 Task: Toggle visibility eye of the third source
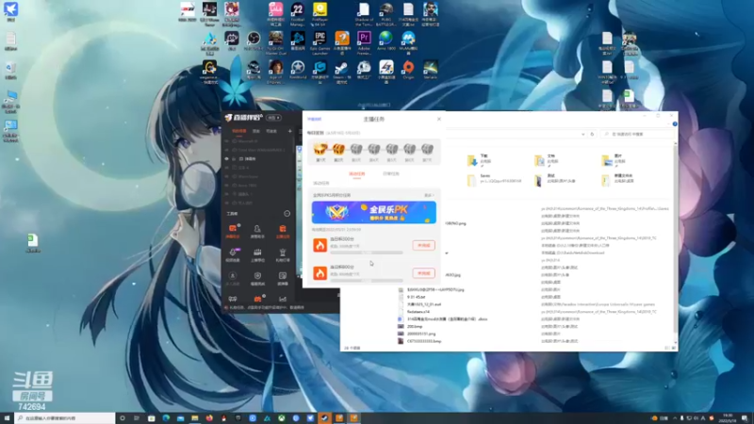tap(227, 158)
